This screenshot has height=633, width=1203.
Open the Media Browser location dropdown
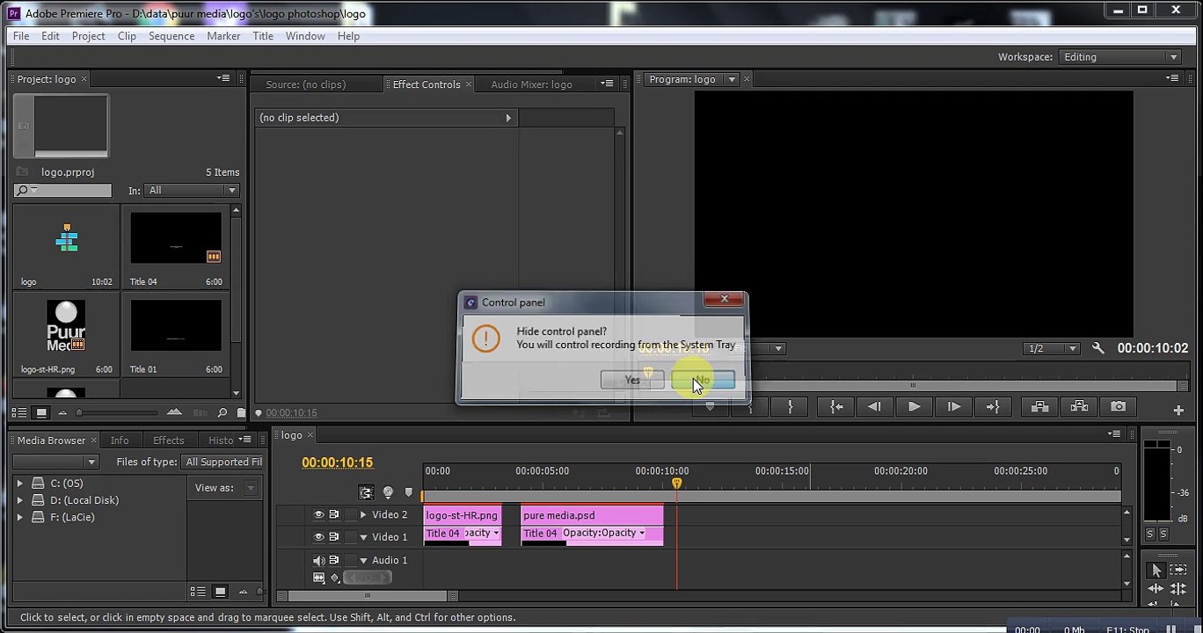pos(55,462)
